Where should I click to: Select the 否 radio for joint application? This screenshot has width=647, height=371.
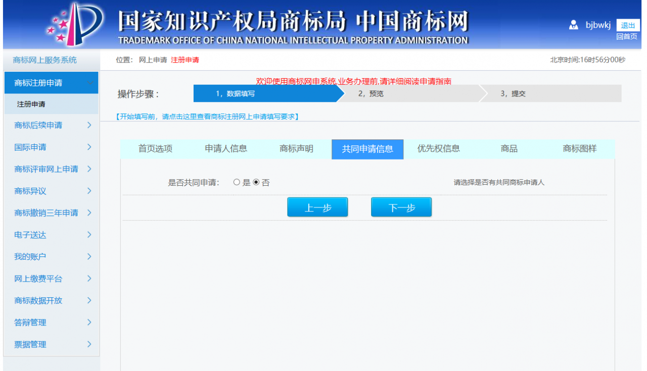pyautogui.click(x=257, y=183)
